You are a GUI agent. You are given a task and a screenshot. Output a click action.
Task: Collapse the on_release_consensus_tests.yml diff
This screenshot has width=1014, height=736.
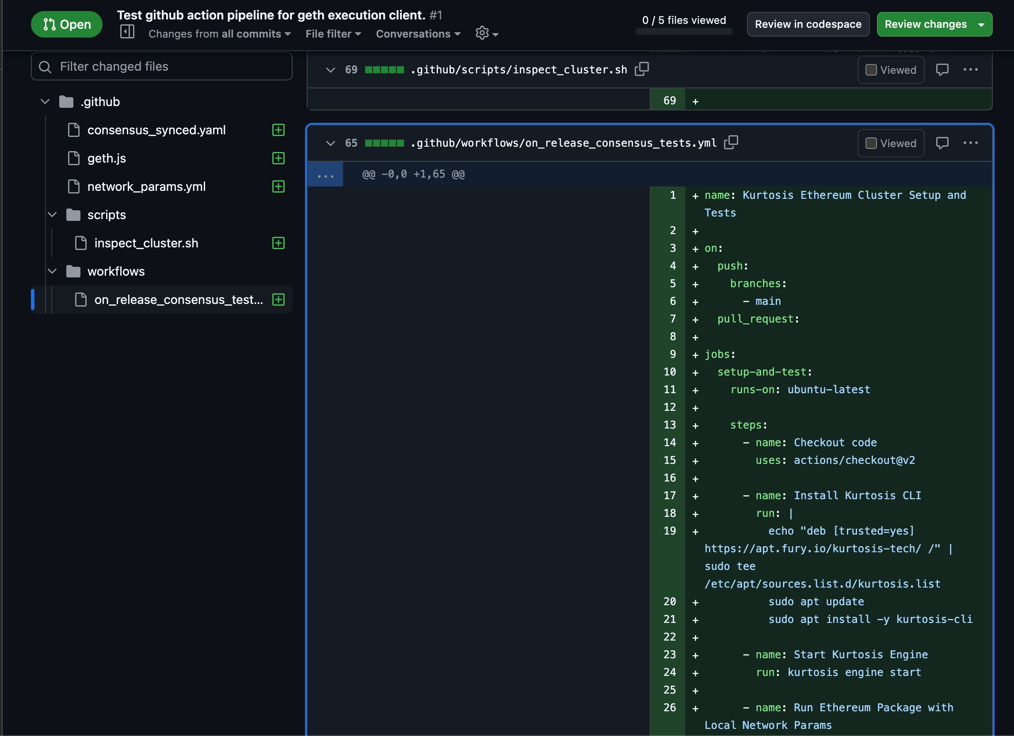[x=330, y=143]
